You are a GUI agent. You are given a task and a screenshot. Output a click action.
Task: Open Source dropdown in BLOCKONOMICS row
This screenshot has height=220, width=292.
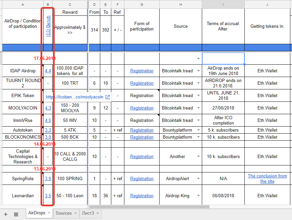pos(198,137)
